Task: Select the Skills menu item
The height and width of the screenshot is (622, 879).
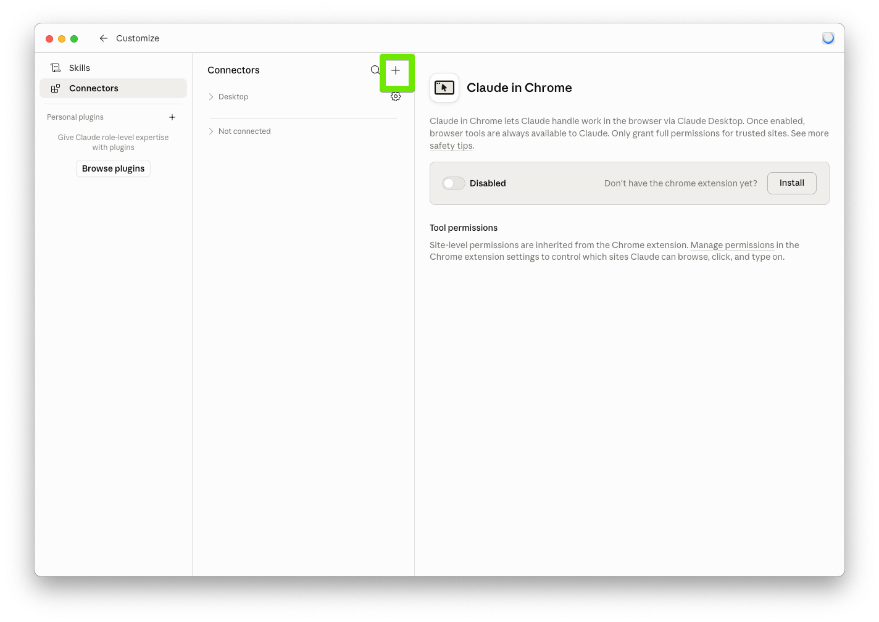Action: pyautogui.click(x=114, y=68)
